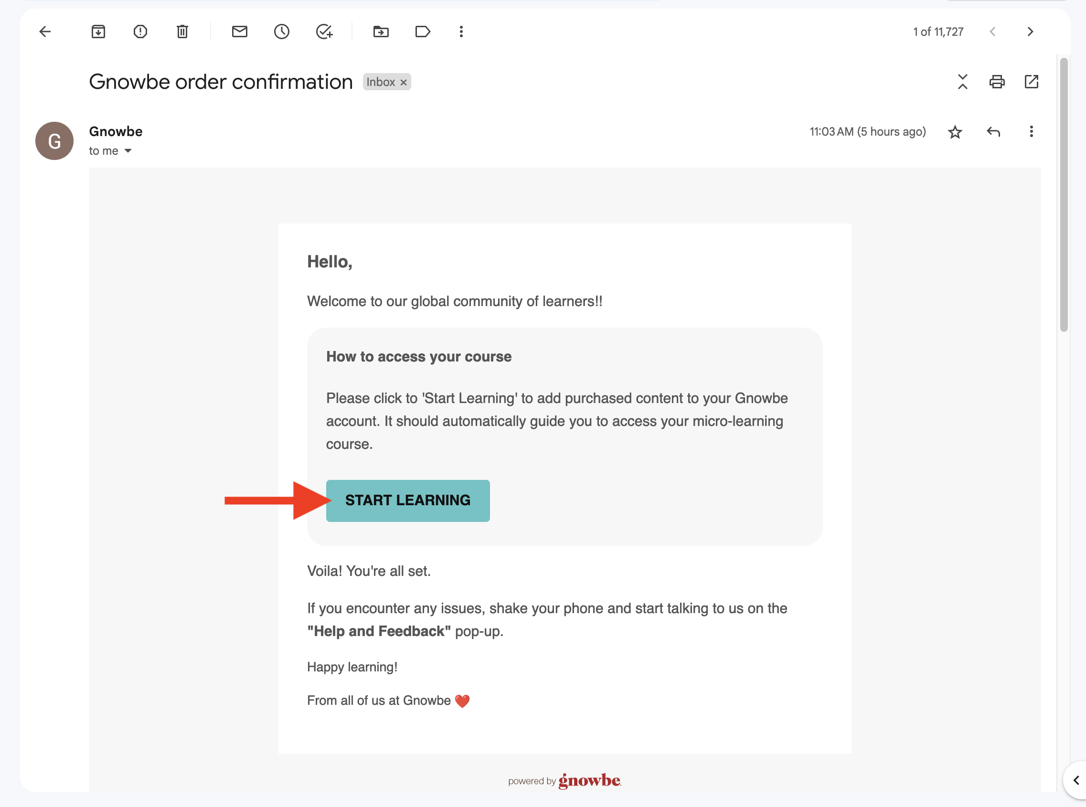Open the toolbar More options menu

[x=461, y=32]
